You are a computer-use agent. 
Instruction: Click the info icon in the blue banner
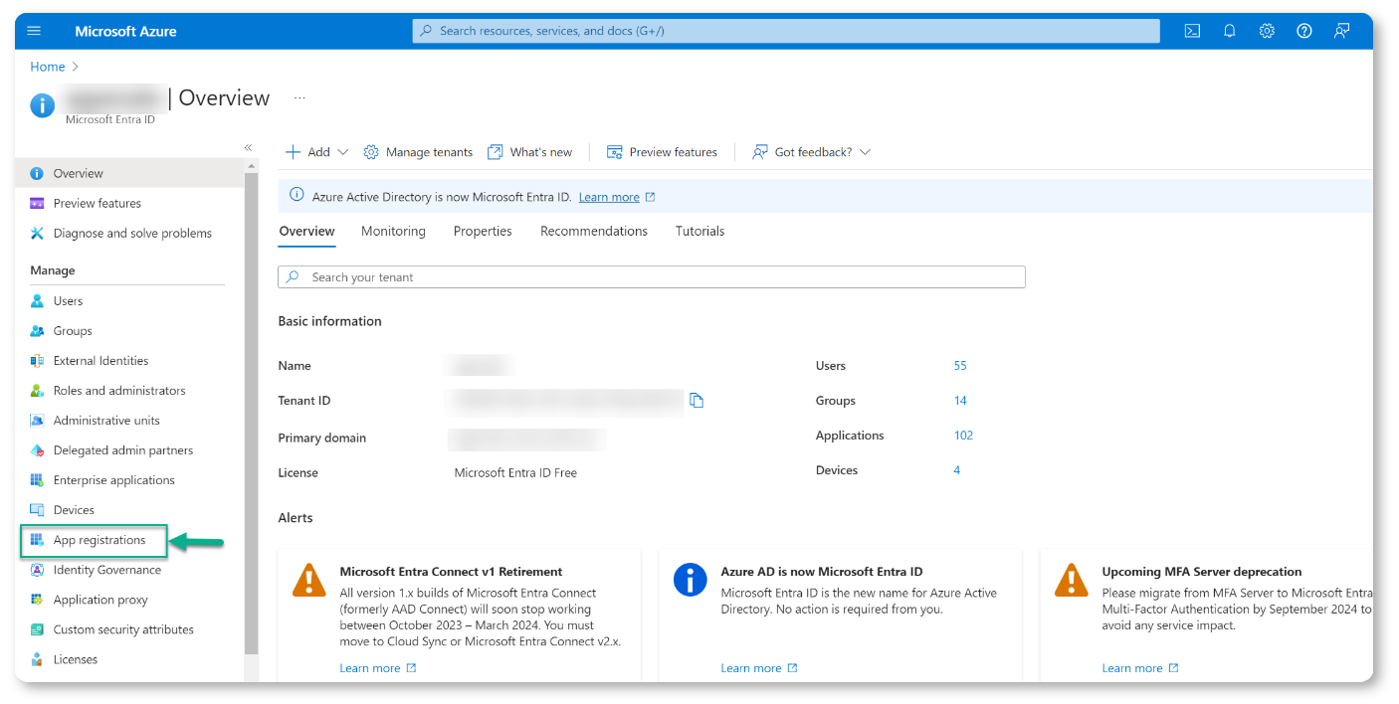(297, 196)
